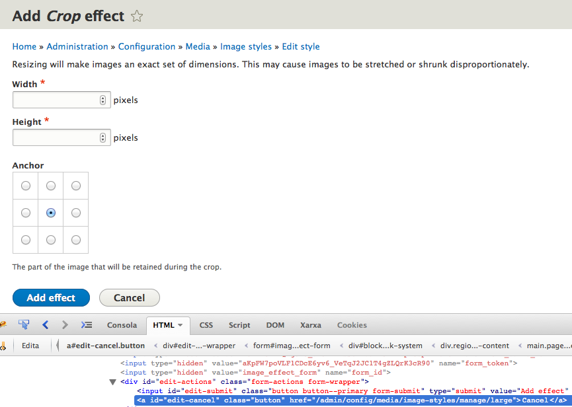Click the Add effect button
This screenshot has height=407, width=572.
(x=51, y=298)
